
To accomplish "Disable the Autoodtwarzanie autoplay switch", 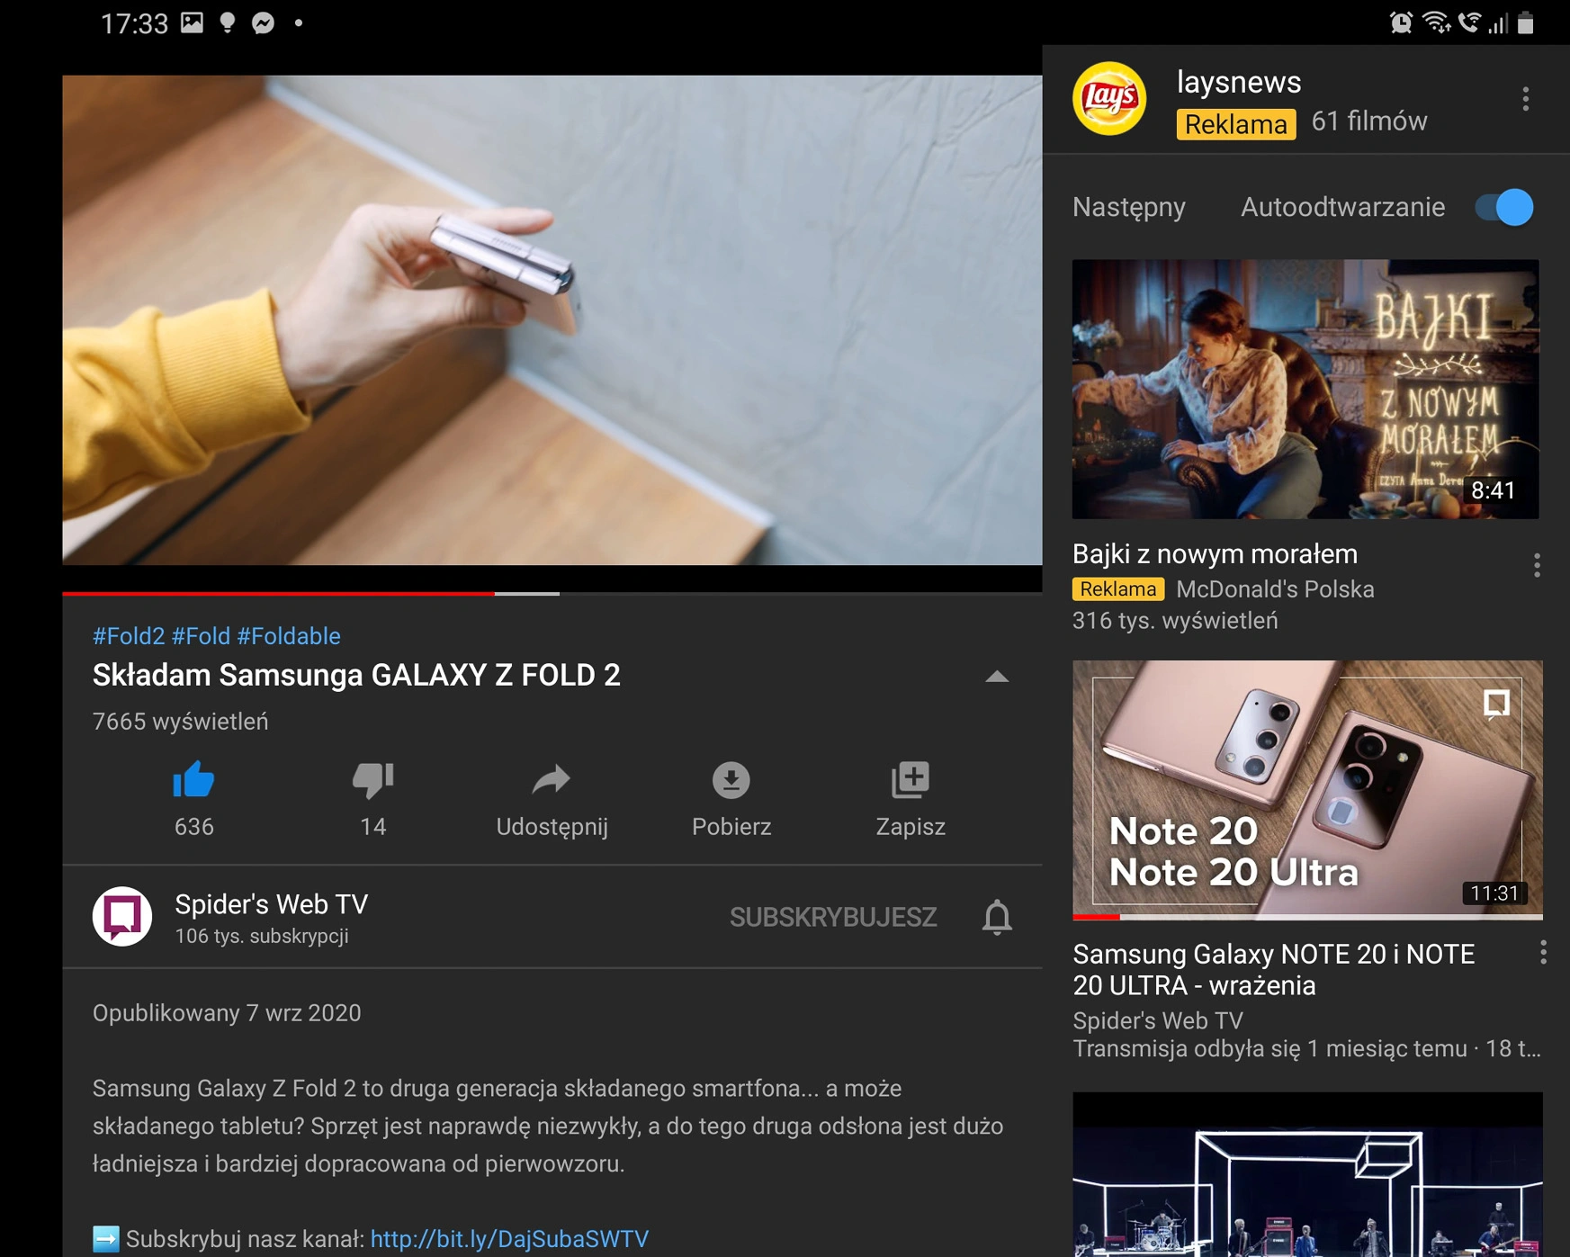I will pyautogui.click(x=1504, y=208).
